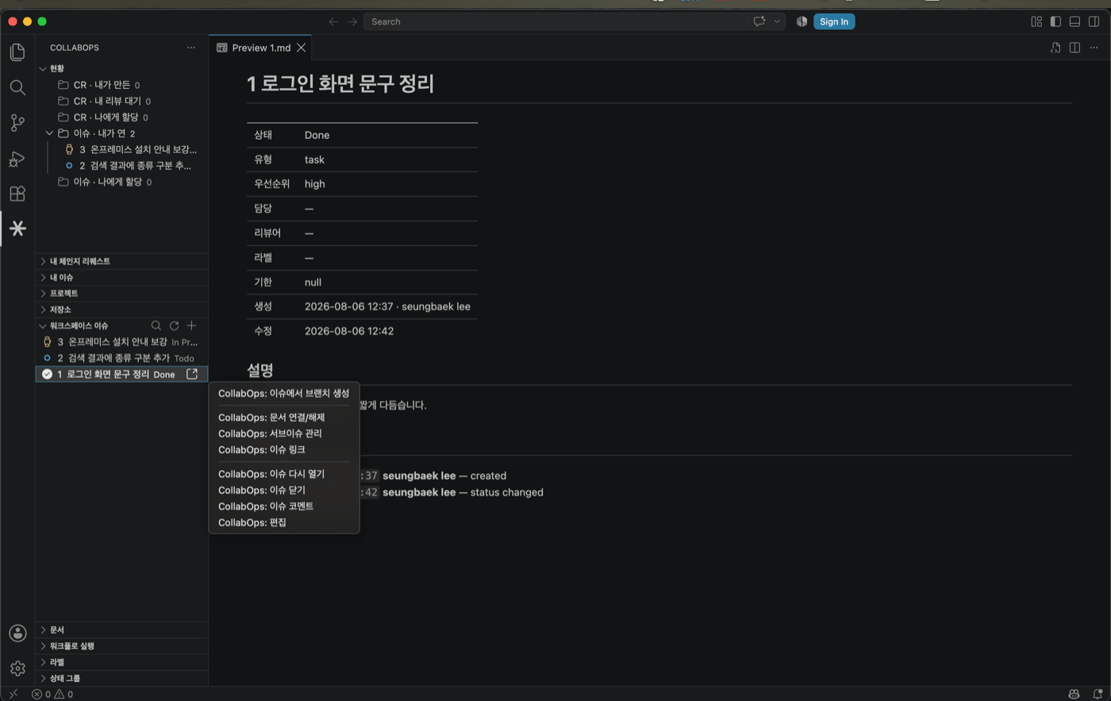Toggle the secondary side bar layout button
The height and width of the screenshot is (701, 1111).
click(x=1094, y=21)
